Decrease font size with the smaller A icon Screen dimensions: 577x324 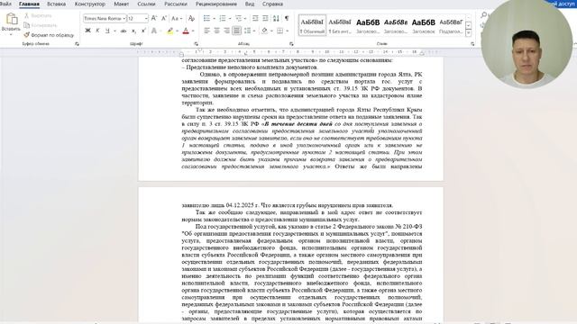point(164,18)
